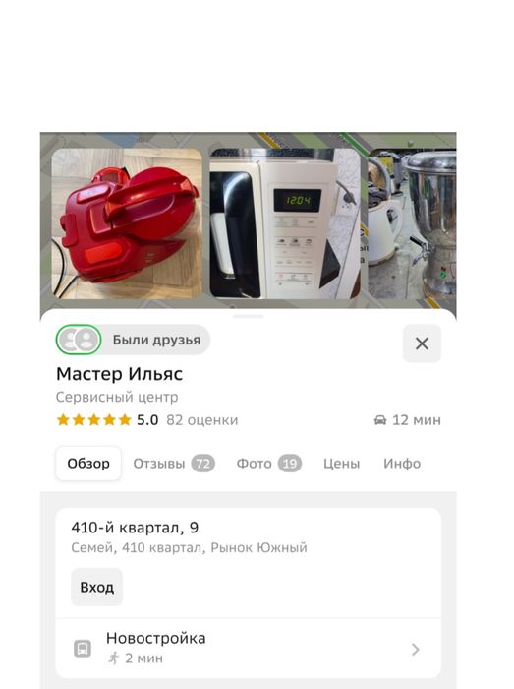
Task: Open the Были друзья badge
Action: click(x=133, y=340)
